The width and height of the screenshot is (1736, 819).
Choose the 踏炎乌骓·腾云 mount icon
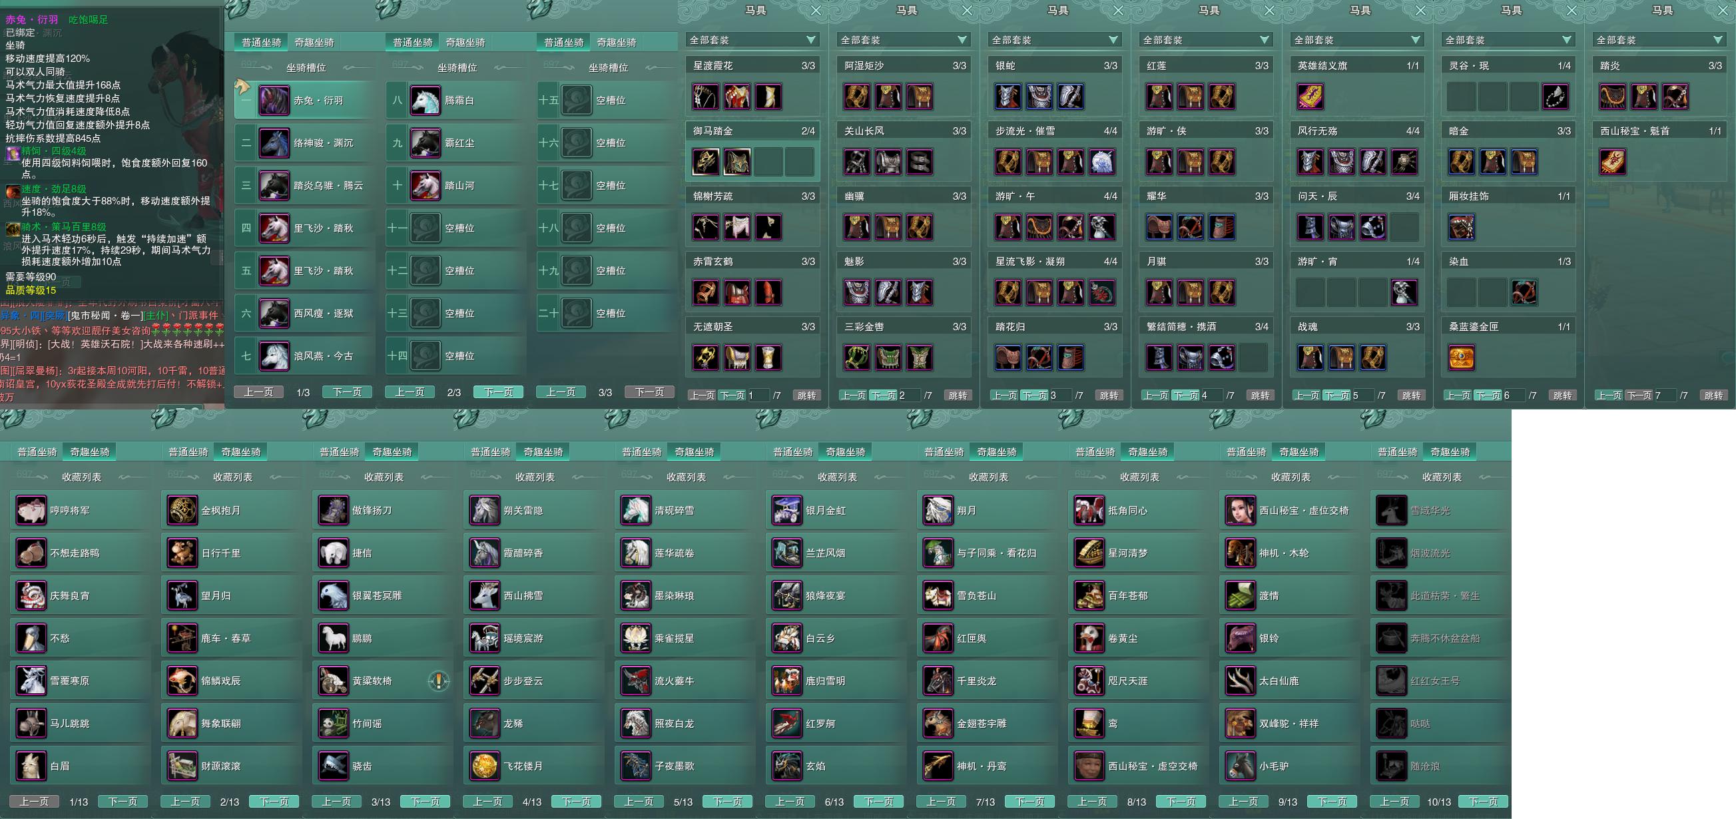click(274, 185)
